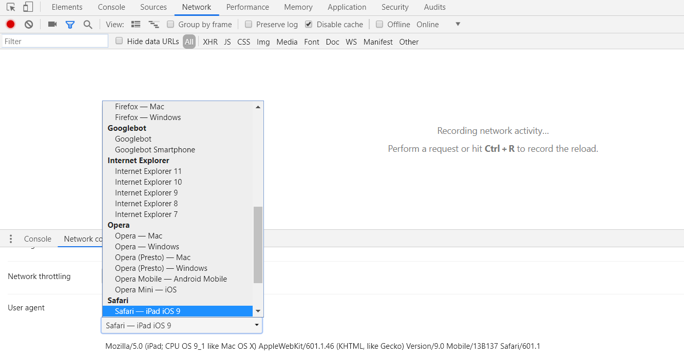This screenshot has width=684, height=357.
Task: Filter requests by Img
Action: click(x=263, y=42)
